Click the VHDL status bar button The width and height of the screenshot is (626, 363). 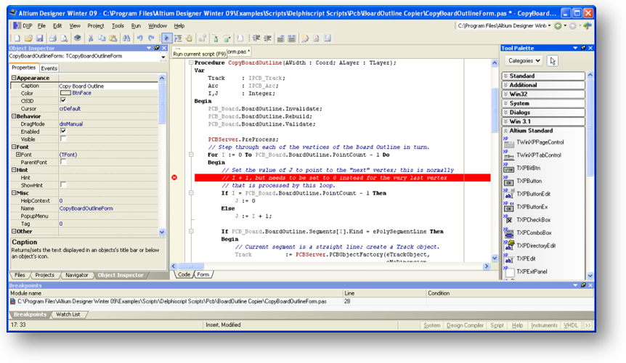pyautogui.click(x=571, y=325)
